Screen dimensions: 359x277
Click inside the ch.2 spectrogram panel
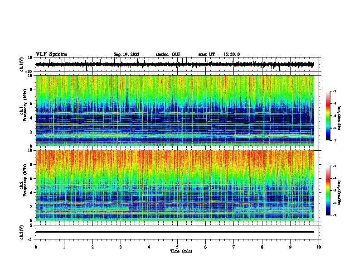(x=175, y=186)
